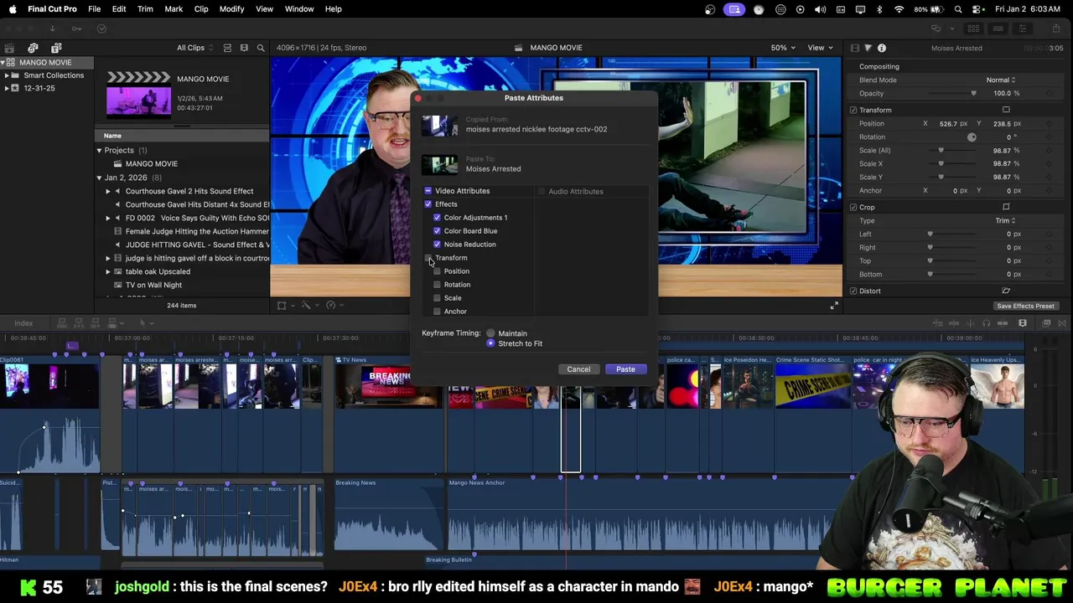This screenshot has width=1073, height=603.
Task: Uncheck the Effects checkbox
Action: 428,204
